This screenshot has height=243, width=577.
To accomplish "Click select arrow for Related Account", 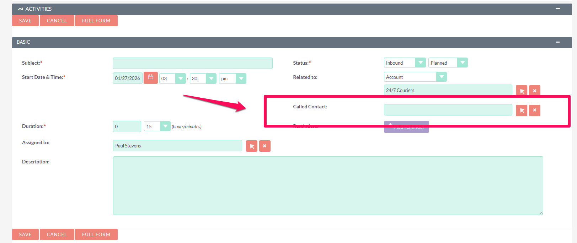I will 521,91.
